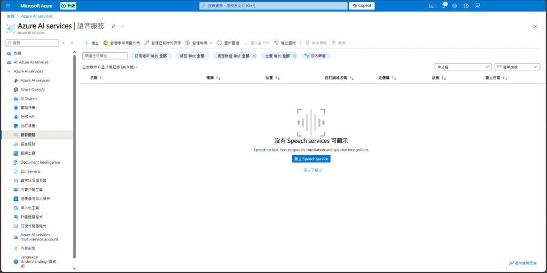Open 內容安全 (Content Safety) in sidebar
This screenshot has width=547, height=273.
[28, 248]
